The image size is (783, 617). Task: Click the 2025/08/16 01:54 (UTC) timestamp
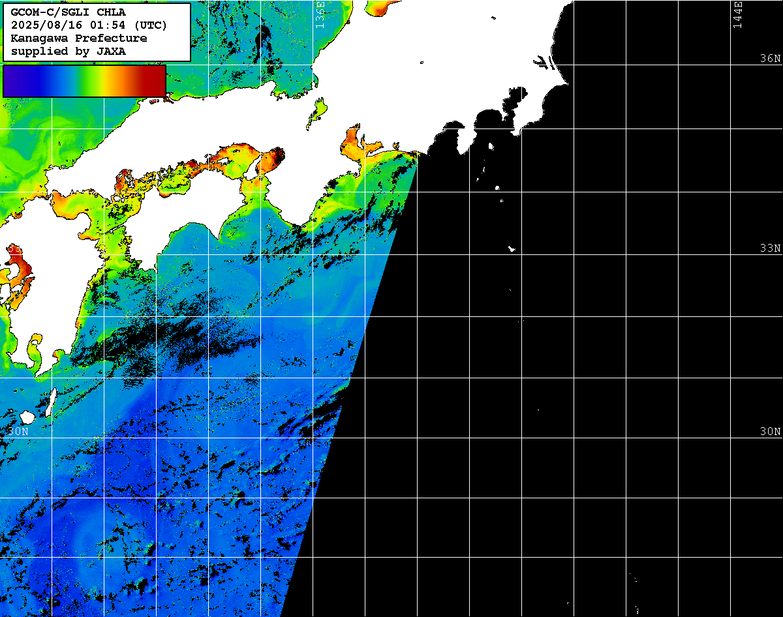click(89, 25)
